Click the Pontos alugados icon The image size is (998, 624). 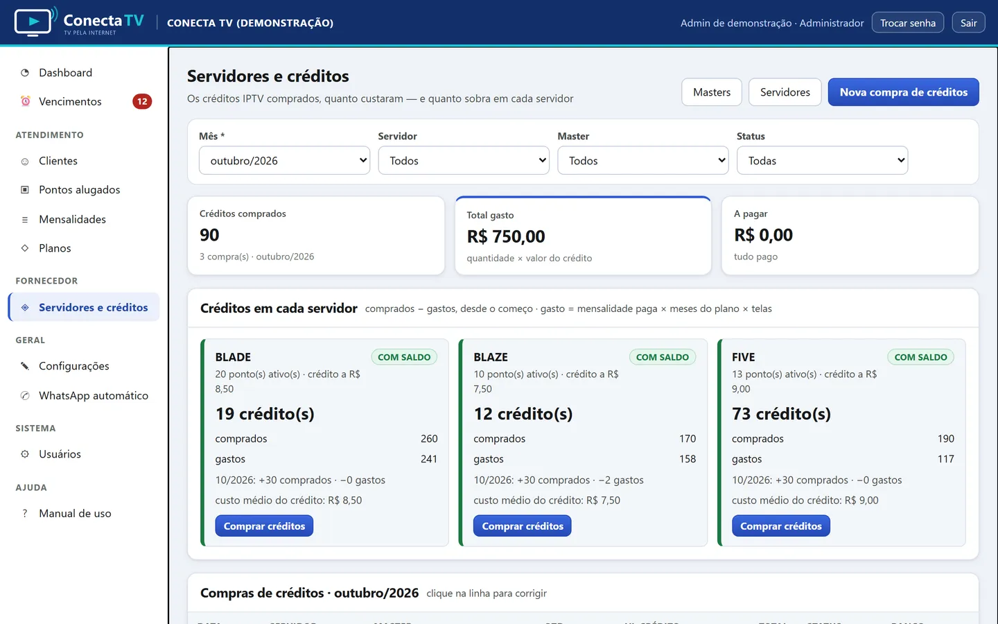[25, 190]
